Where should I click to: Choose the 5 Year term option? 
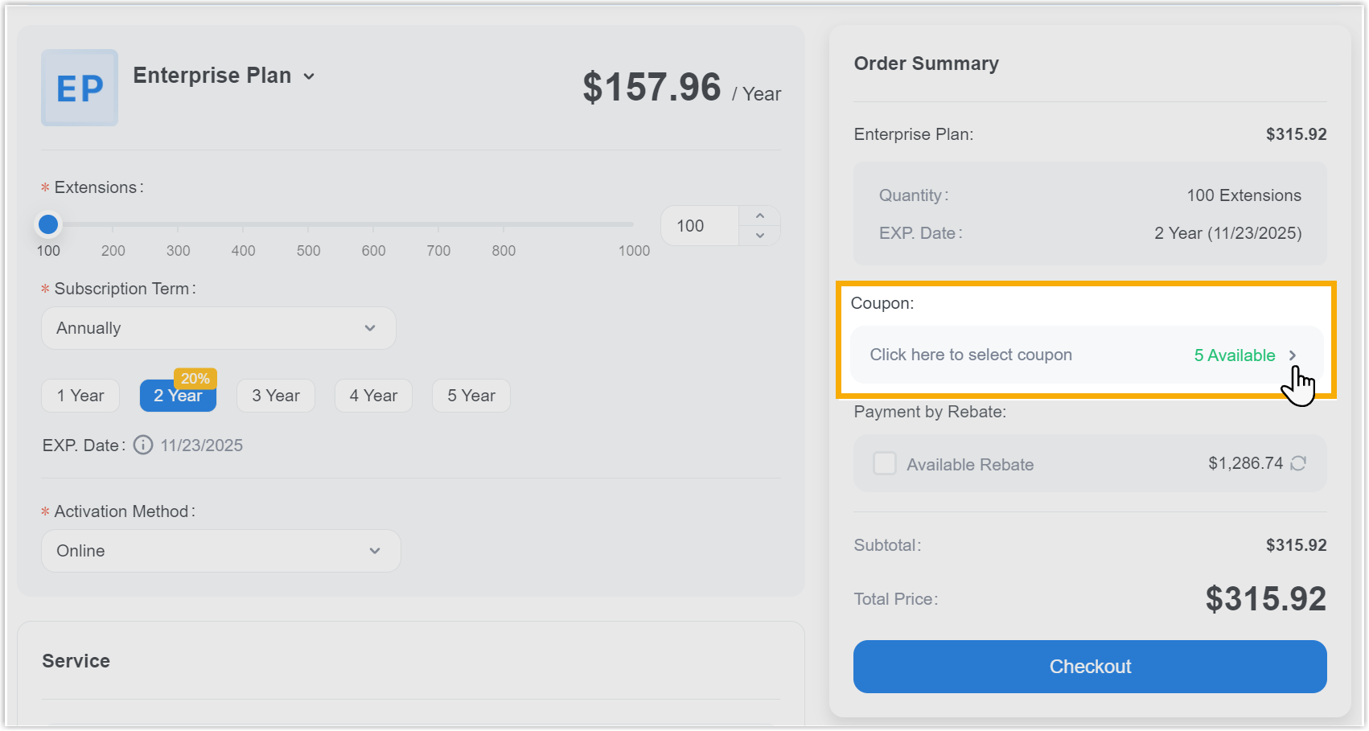pos(471,396)
